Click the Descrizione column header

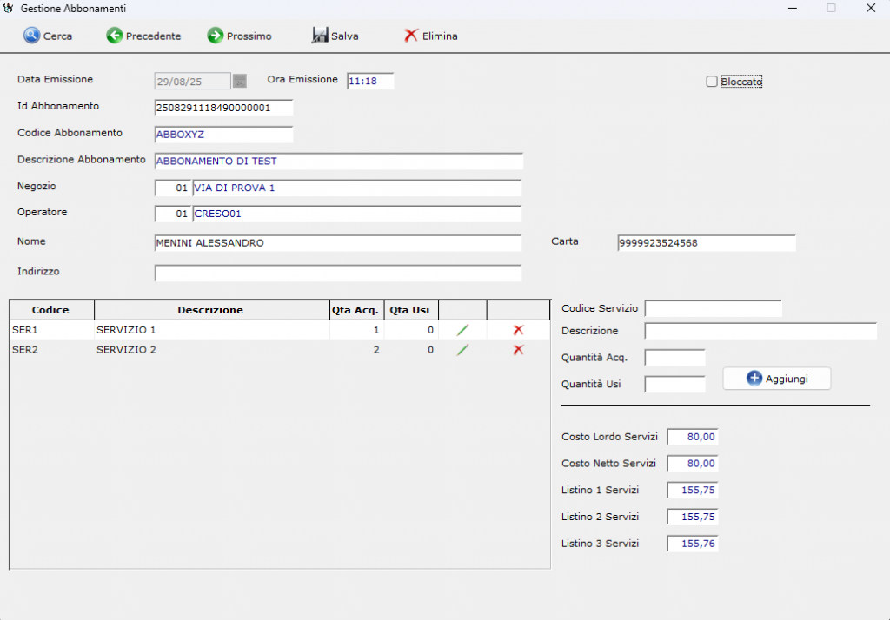point(210,310)
